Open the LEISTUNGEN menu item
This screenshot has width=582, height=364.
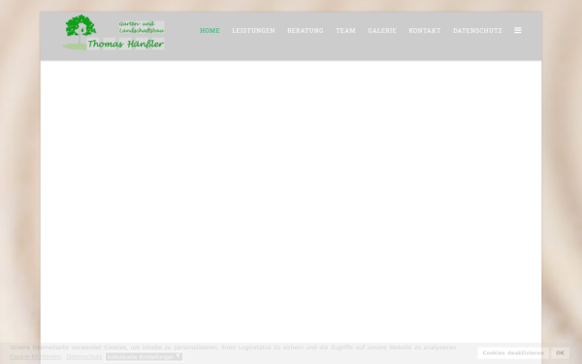[253, 30]
